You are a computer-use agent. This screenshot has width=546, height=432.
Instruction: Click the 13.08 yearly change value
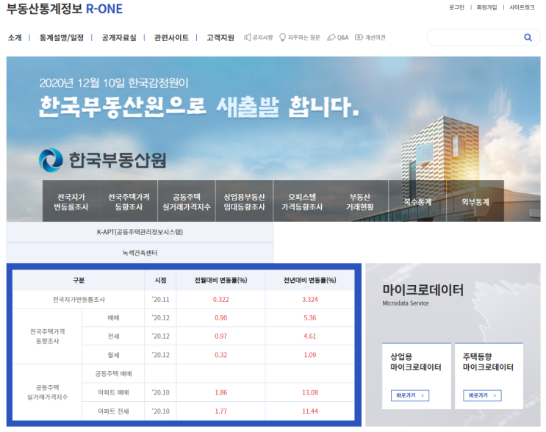[x=310, y=392]
